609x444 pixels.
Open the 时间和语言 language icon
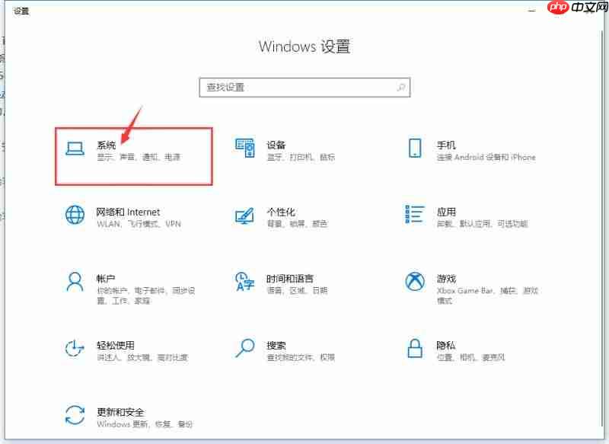coord(244,282)
